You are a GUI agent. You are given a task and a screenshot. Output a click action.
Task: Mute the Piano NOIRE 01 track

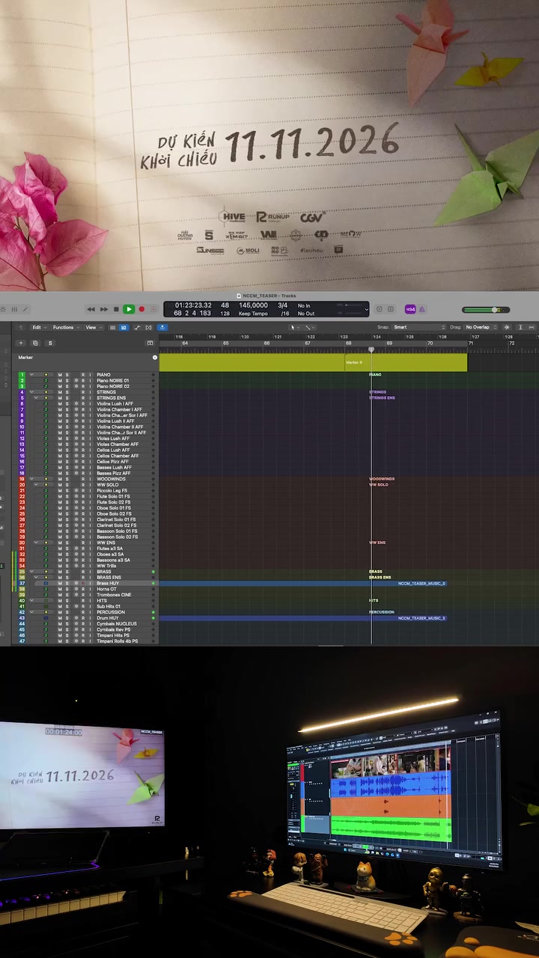60,381
